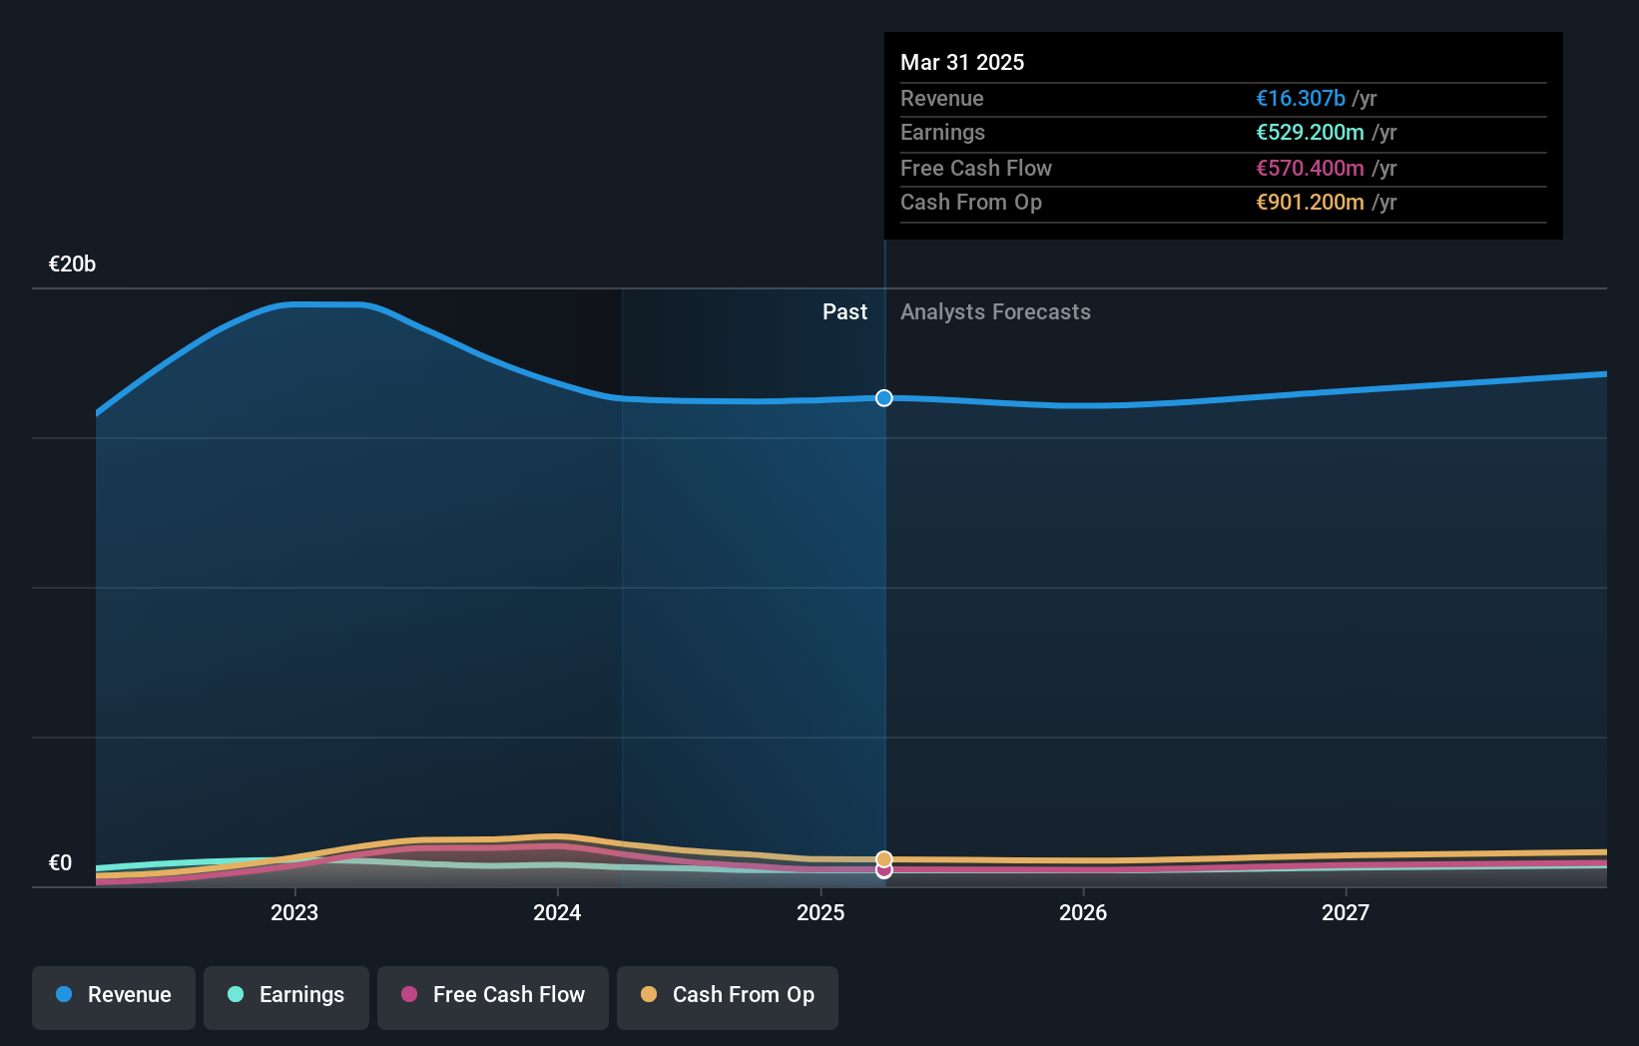Expand the Mar 31 2025 tooltip details
The height and width of the screenshot is (1046, 1639).
point(962,62)
